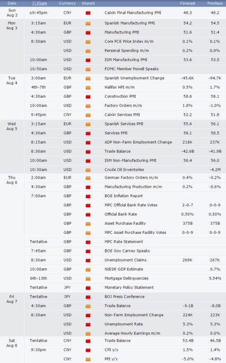
Task: Click the red impact icon for Caixin Final Manufacturing PMI
Action: [x=88, y=13]
